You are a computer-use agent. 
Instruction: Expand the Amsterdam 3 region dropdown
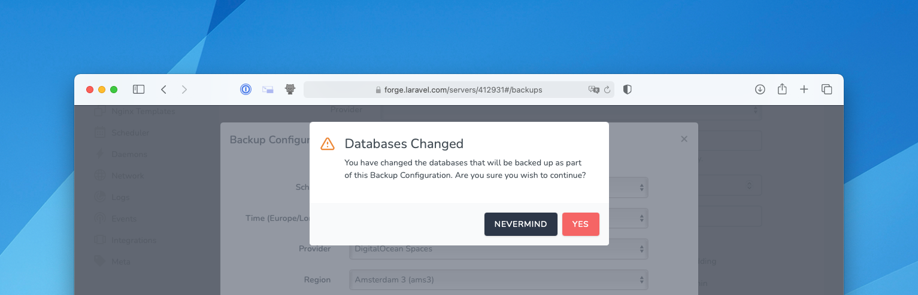click(498, 279)
